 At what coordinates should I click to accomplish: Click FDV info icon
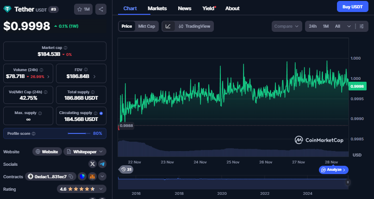86,70
